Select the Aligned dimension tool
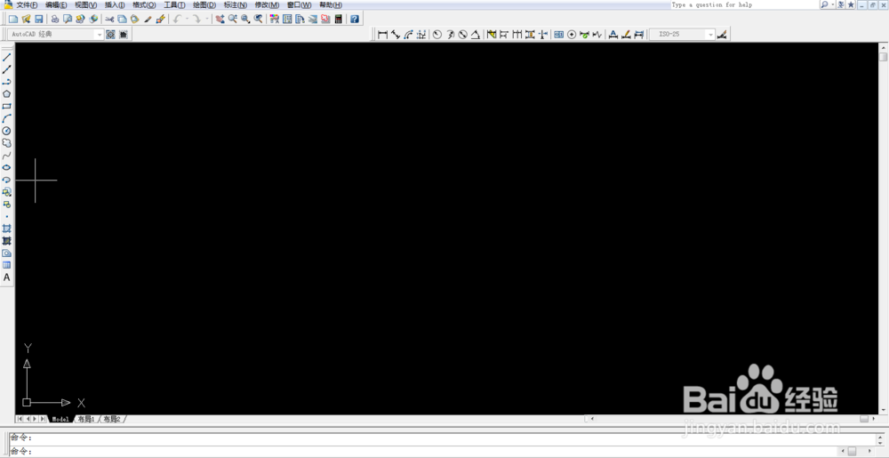The height and width of the screenshot is (458, 889). [396, 35]
